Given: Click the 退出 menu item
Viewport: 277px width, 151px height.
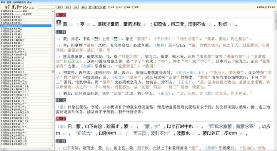Looking at the screenshot, I should pyautogui.click(x=30, y=2).
